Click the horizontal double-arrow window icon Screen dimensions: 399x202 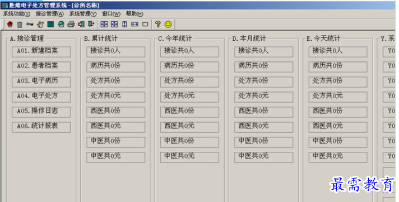coord(135,25)
